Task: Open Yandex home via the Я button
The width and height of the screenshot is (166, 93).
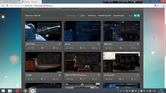Action: pos(7,6)
